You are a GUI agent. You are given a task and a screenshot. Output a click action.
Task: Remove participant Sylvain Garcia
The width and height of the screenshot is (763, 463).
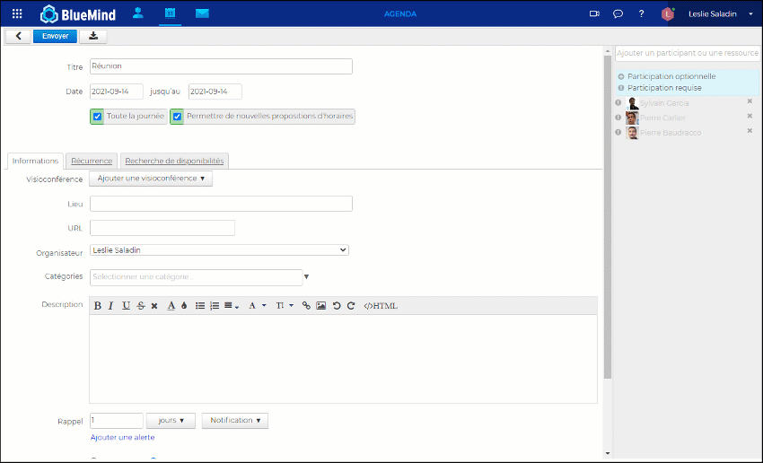click(750, 101)
